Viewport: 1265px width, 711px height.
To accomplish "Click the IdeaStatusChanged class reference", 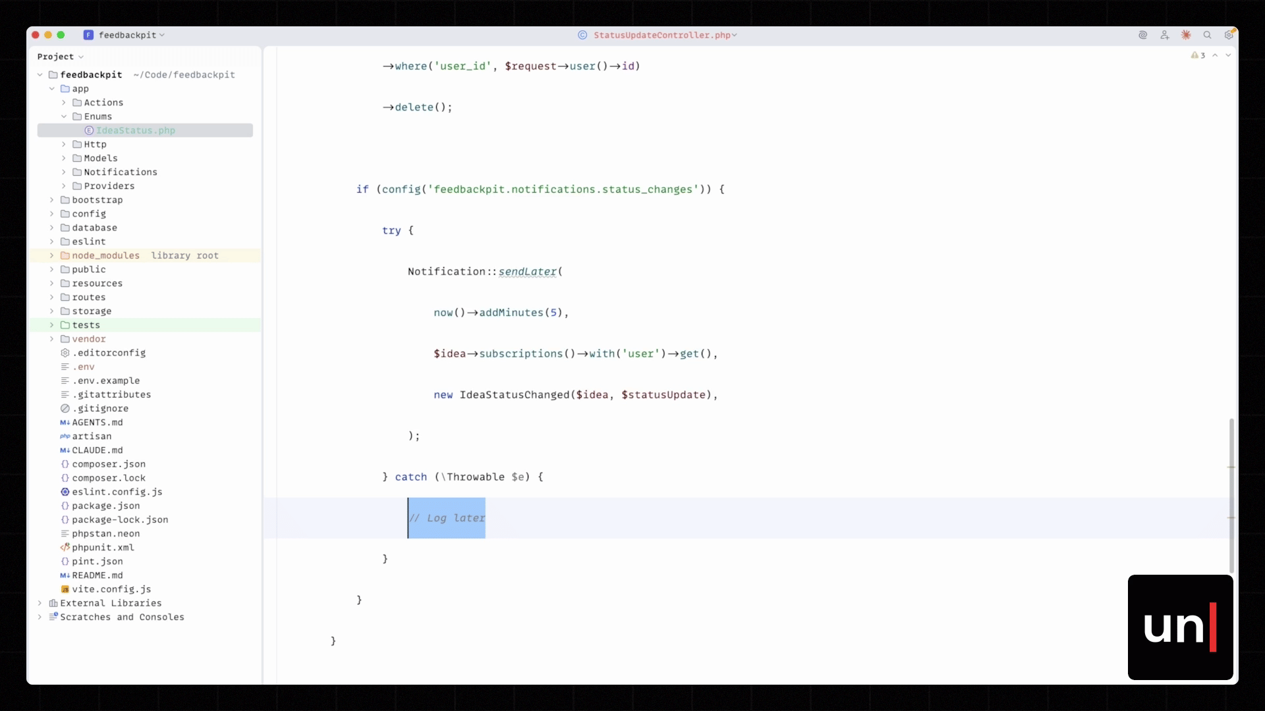I will coord(515,395).
